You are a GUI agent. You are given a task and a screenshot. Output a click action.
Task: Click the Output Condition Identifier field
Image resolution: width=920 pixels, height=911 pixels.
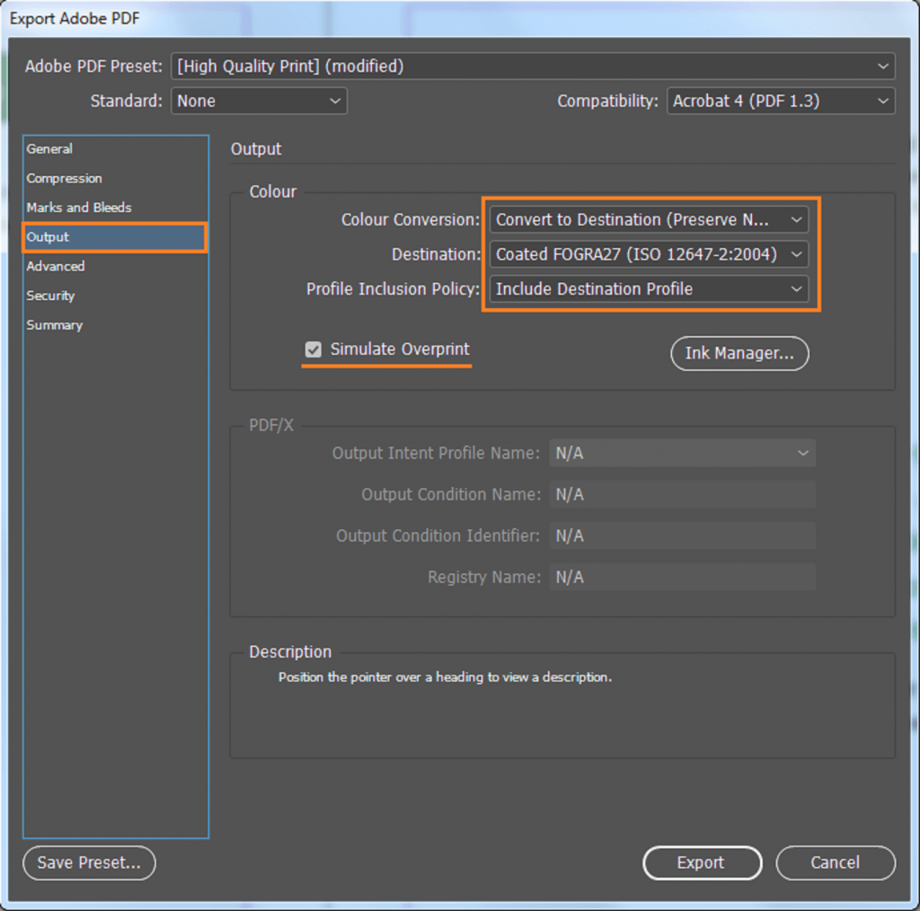[683, 535]
